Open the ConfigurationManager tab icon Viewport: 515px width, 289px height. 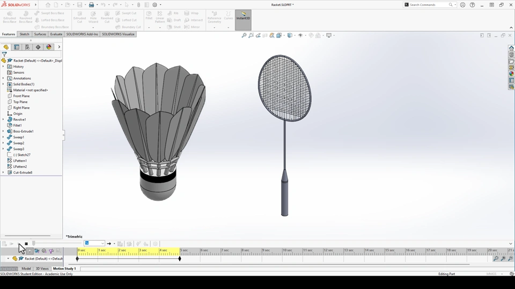pos(27,47)
